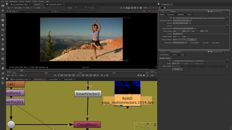Browse for the Read1 file path
This screenshot has height=130, width=232.
coord(227,18)
